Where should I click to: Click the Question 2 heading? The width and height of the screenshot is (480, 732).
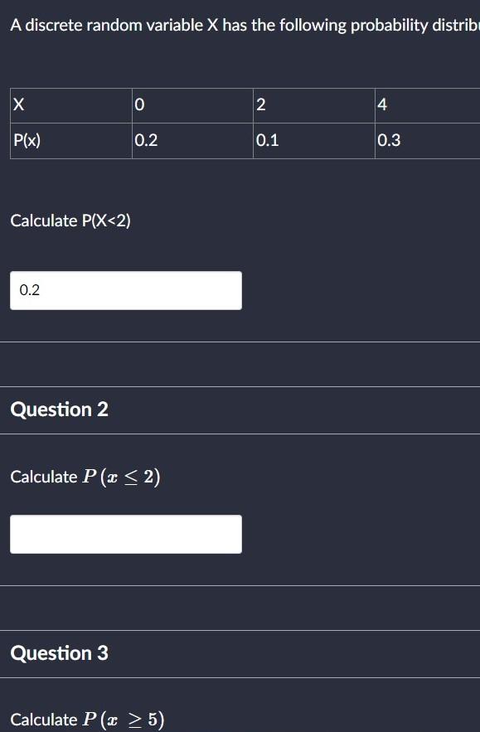pyautogui.click(x=58, y=410)
